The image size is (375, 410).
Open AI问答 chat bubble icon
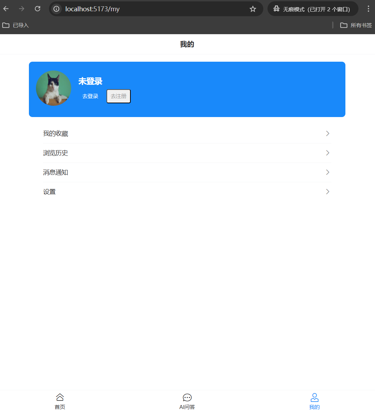point(187,398)
